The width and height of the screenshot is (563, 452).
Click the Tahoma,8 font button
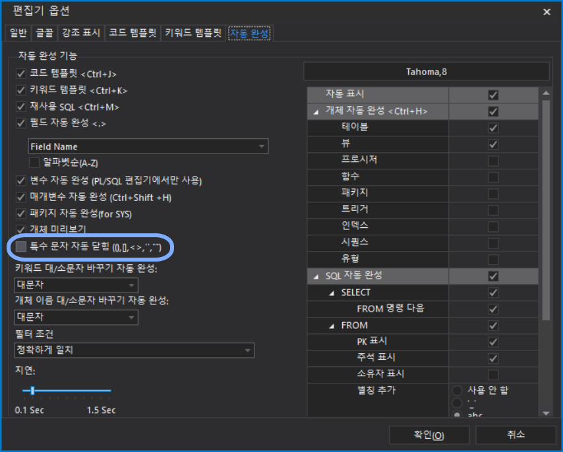click(x=426, y=72)
